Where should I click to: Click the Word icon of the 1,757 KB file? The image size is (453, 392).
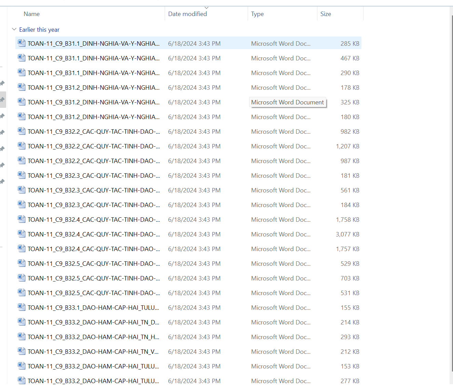[x=22, y=249]
